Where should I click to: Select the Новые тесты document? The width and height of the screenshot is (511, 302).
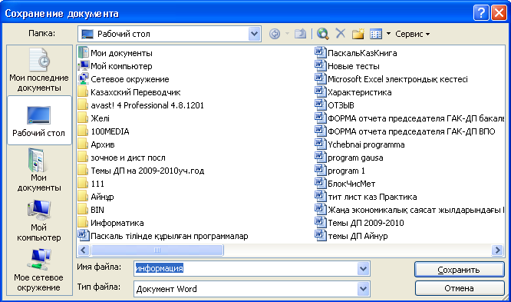click(x=347, y=66)
